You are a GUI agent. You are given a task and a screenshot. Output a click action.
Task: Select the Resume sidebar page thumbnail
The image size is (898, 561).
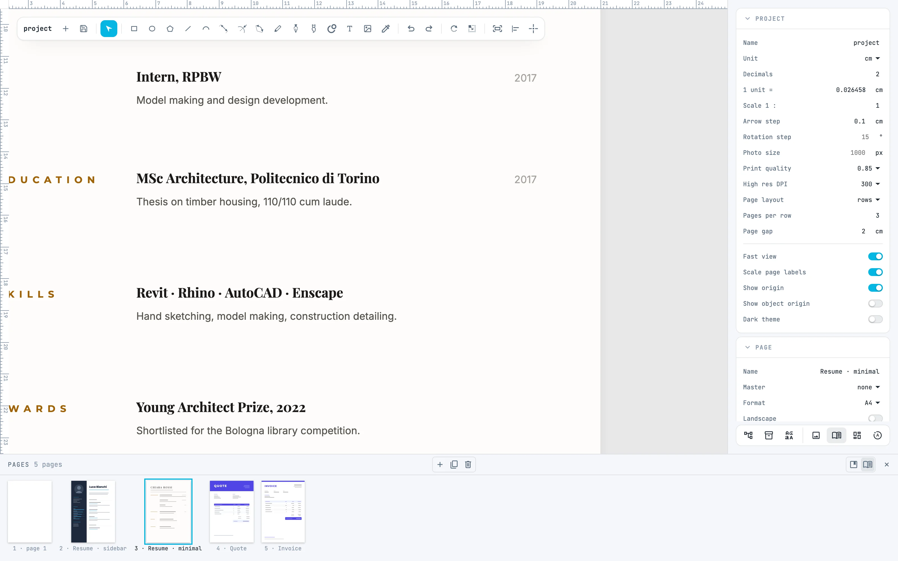pyautogui.click(x=93, y=512)
